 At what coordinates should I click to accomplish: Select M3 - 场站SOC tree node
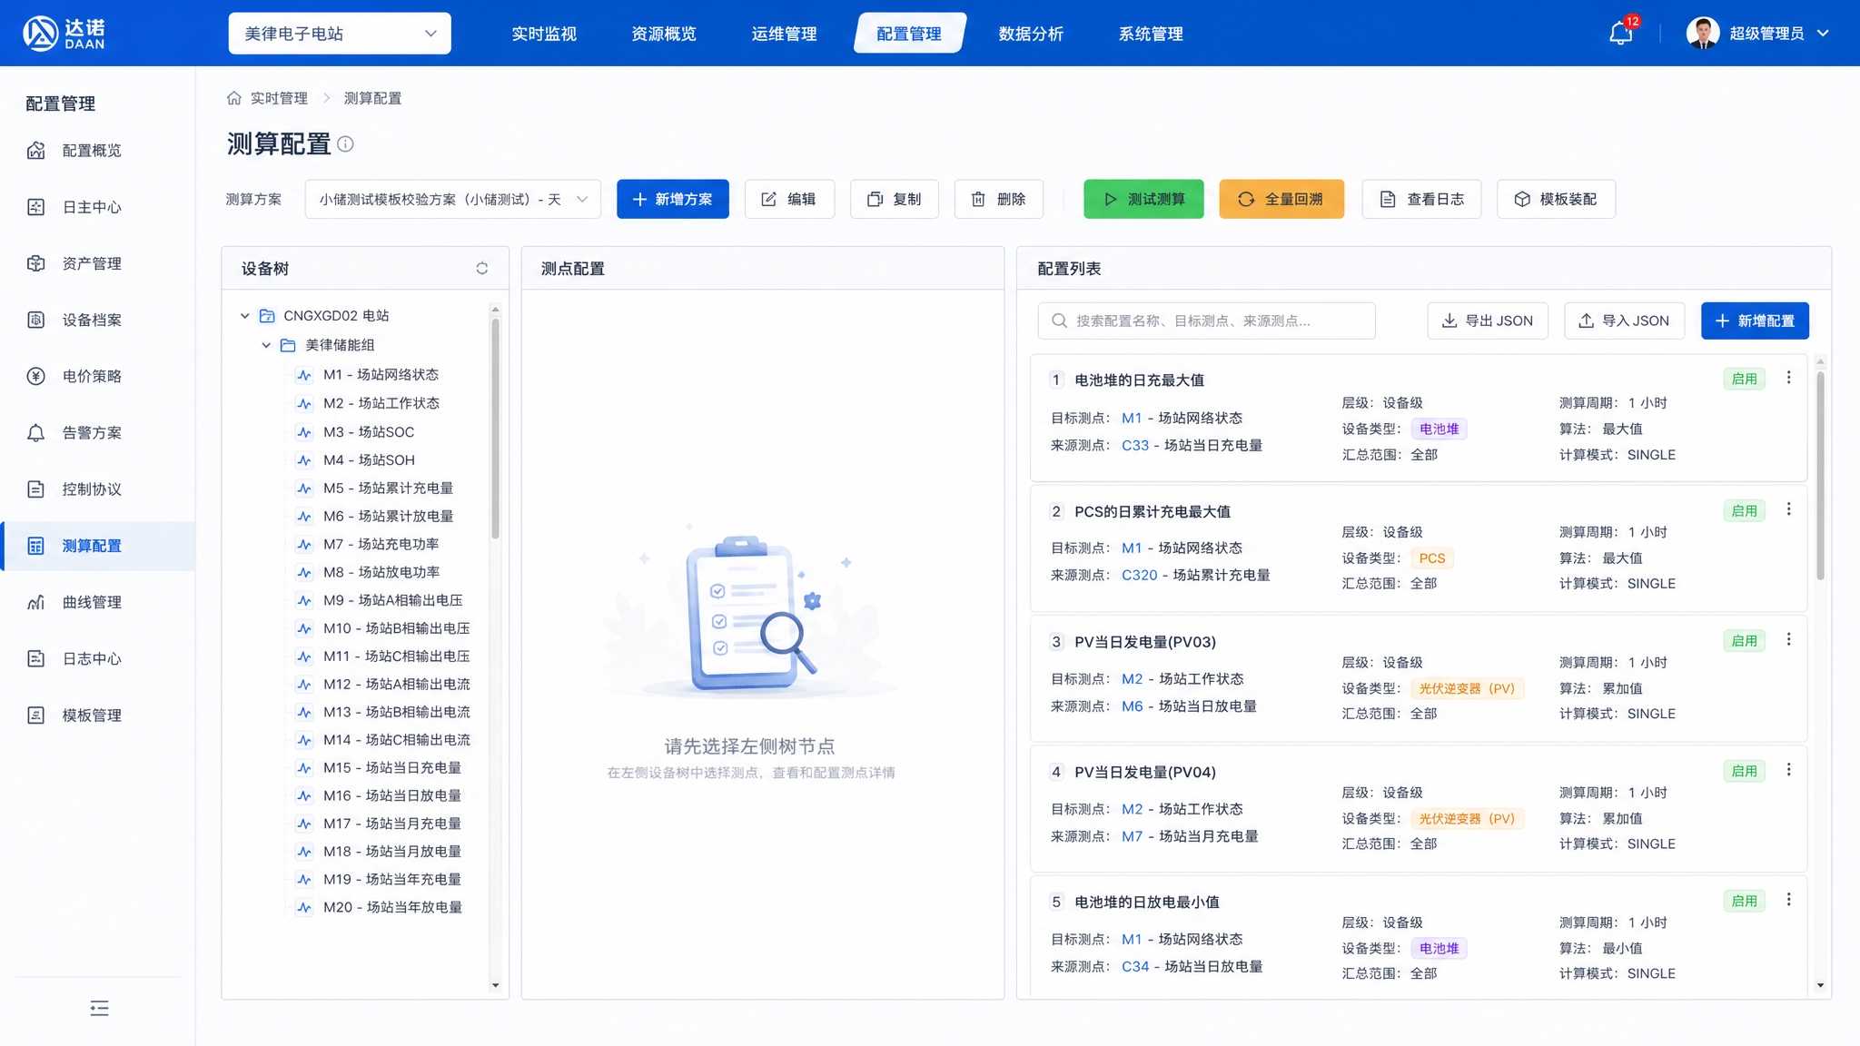[368, 431]
